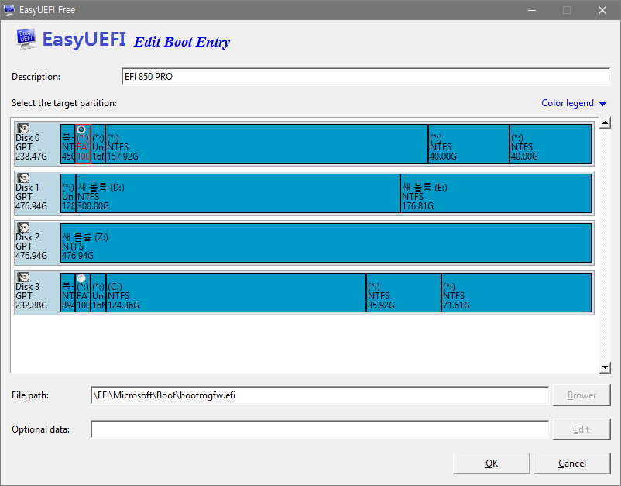Click the partition list scroll down arrow
The height and width of the screenshot is (486, 621).
click(x=605, y=367)
